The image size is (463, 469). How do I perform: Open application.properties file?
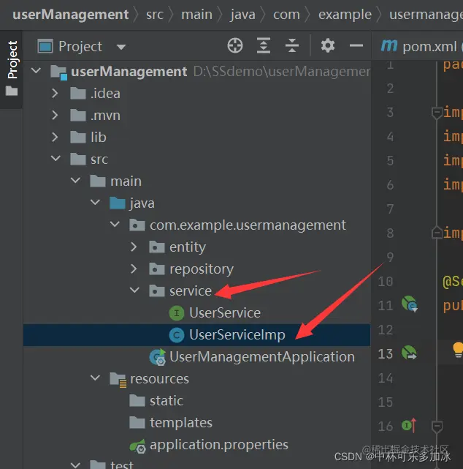[197, 445]
